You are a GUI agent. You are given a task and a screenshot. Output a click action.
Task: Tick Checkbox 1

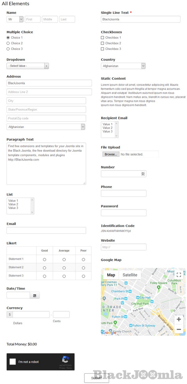click(x=103, y=38)
